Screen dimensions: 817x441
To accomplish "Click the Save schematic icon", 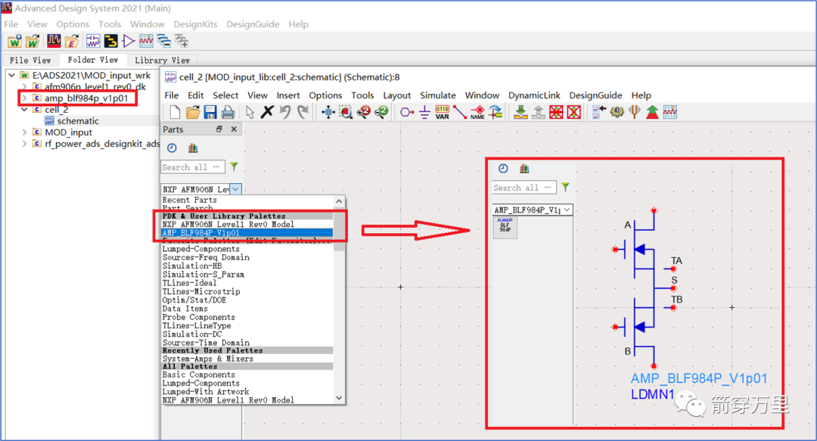I will point(211,113).
